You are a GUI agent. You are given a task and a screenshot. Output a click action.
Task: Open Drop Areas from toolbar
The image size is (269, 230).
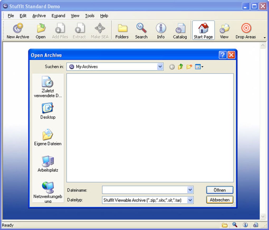coord(246,31)
